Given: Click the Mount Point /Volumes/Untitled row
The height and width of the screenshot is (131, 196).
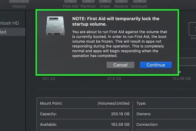Looking at the screenshot, I should pyautogui.click(x=84, y=104).
